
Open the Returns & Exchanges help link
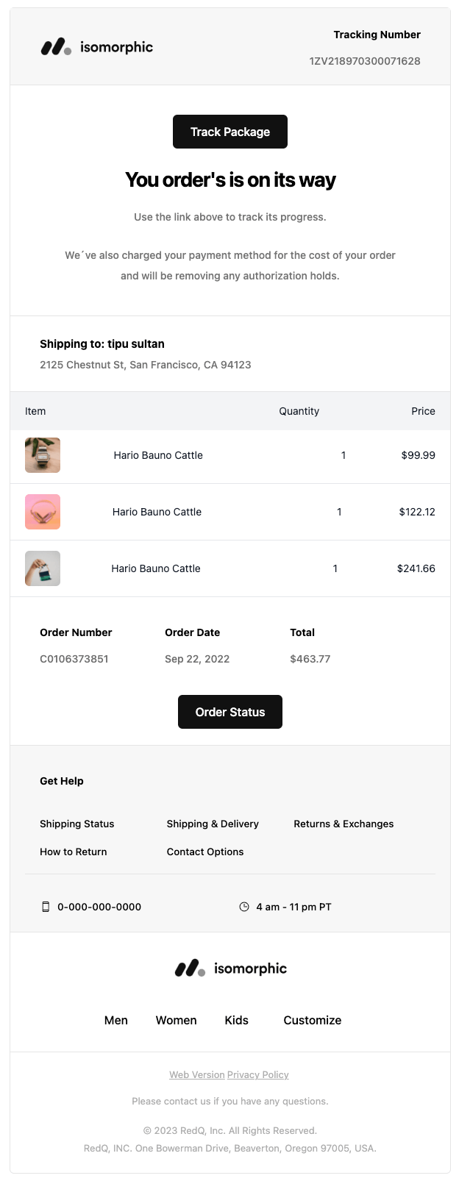[344, 824]
